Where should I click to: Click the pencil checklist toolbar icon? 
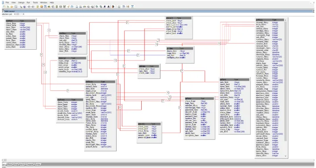65,7
